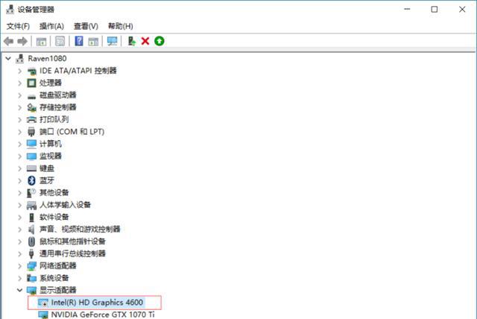The height and width of the screenshot is (319, 477).
Task: Click the properties sheet toolbar icon
Action: [41, 41]
